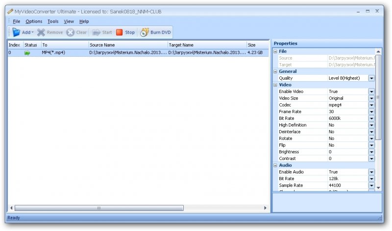Click the Source file path value field
The width and height of the screenshot is (392, 231).
351,58
